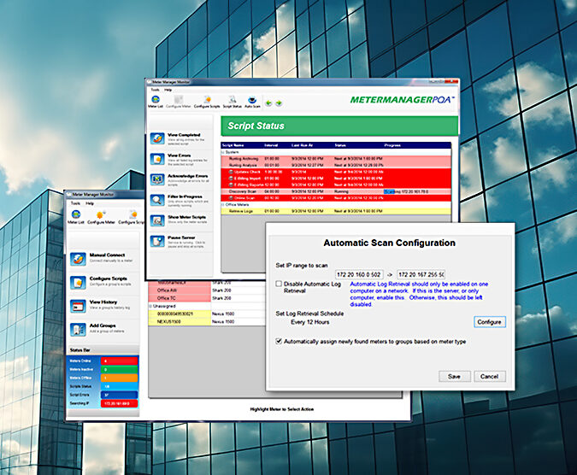Image resolution: width=577 pixels, height=475 pixels.
Task: Click status icon beside E-Billing Import row
Action: [x=231, y=179]
